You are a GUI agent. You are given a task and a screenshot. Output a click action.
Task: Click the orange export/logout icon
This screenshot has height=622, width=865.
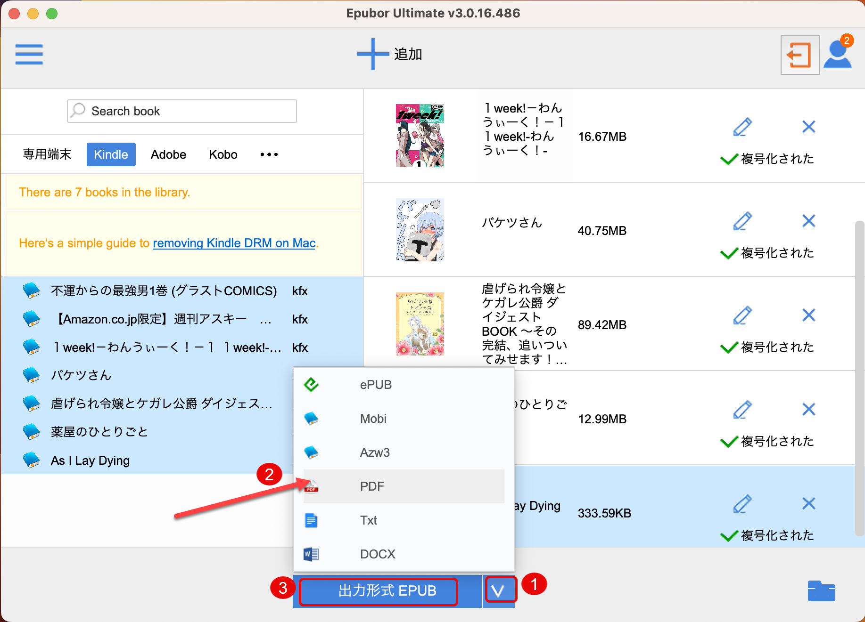pyautogui.click(x=800, y=55)
